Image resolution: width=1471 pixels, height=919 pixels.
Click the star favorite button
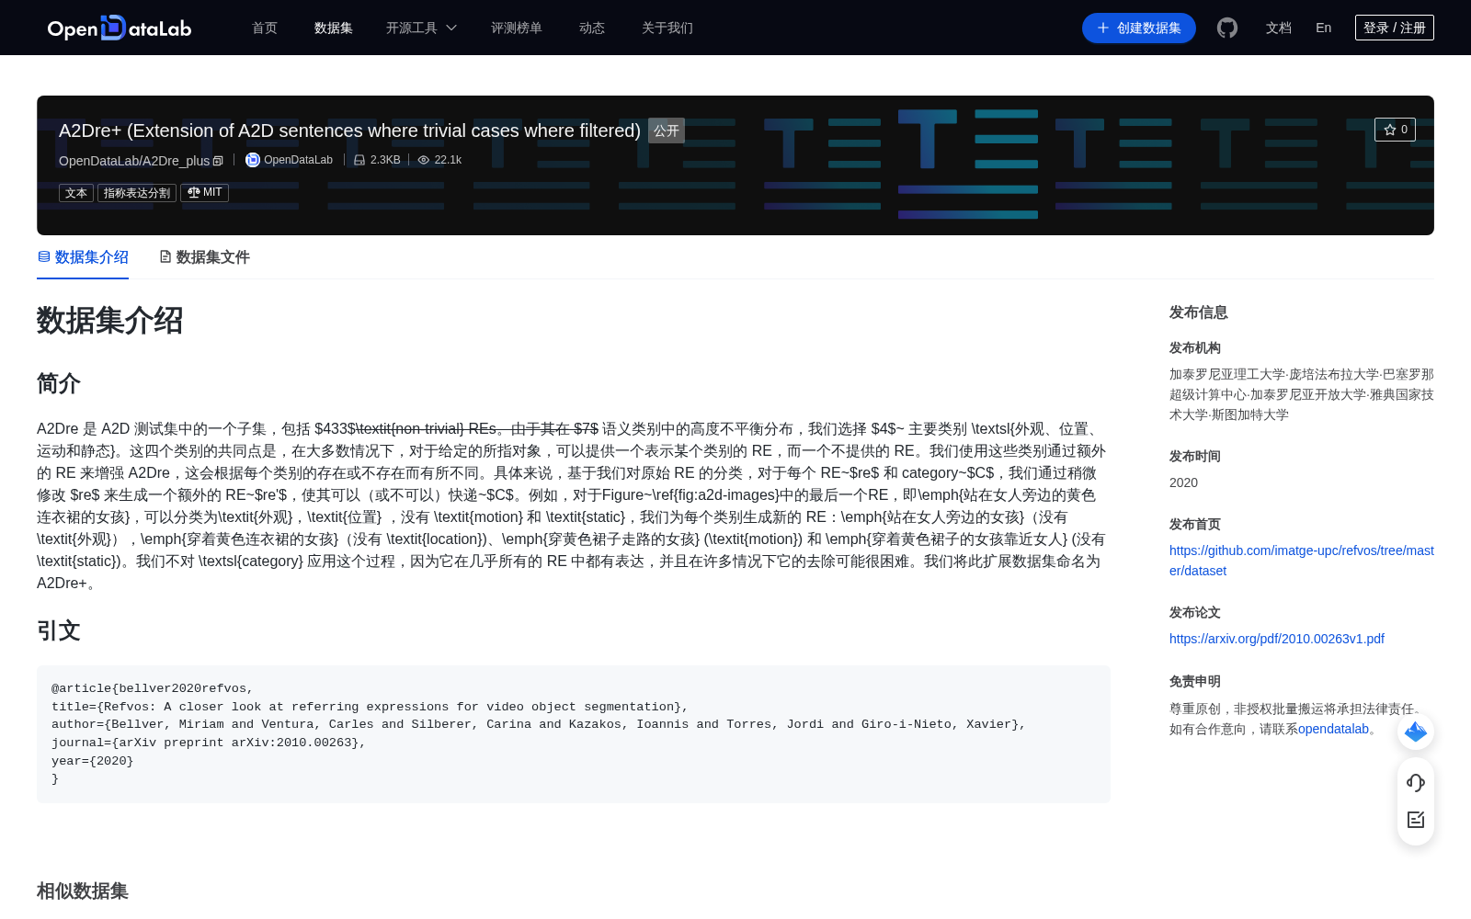pos(1395,130)
